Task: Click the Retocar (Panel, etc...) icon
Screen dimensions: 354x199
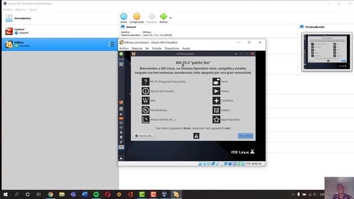Action: (x=145, y=119)
